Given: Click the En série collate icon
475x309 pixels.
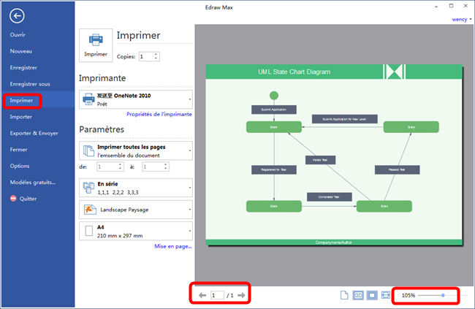Looking at the screenshot, I should pos(88,188).
